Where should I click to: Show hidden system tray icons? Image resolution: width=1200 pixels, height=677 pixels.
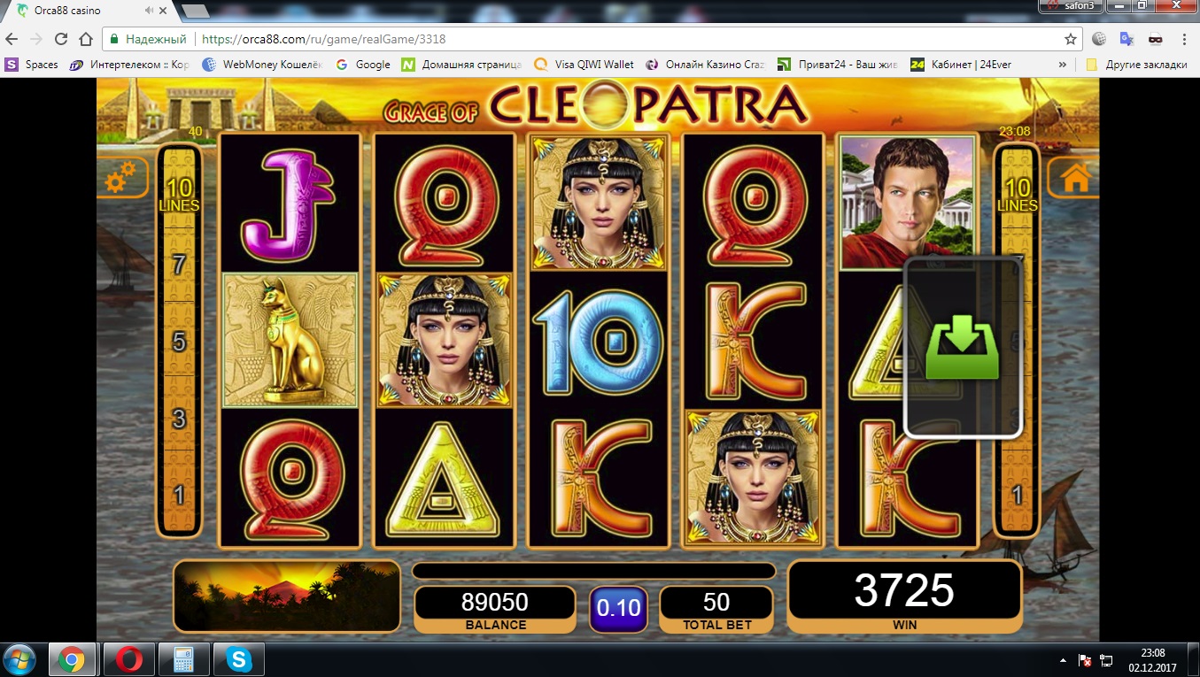click(x=1063, y=660)
